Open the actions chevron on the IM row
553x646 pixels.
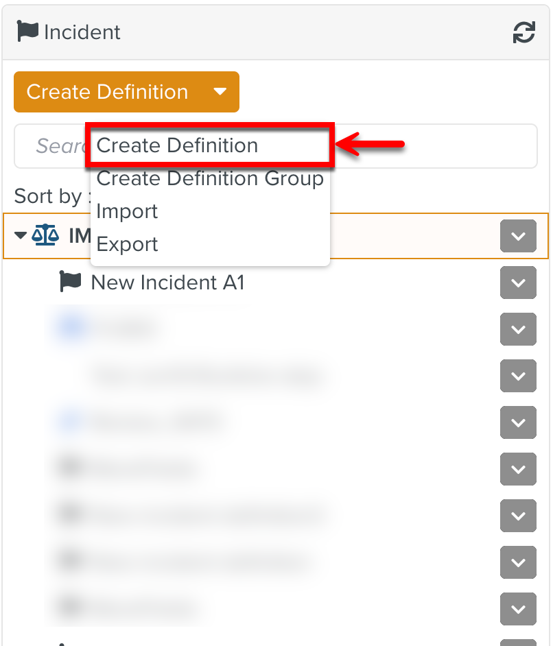point(518,236)
